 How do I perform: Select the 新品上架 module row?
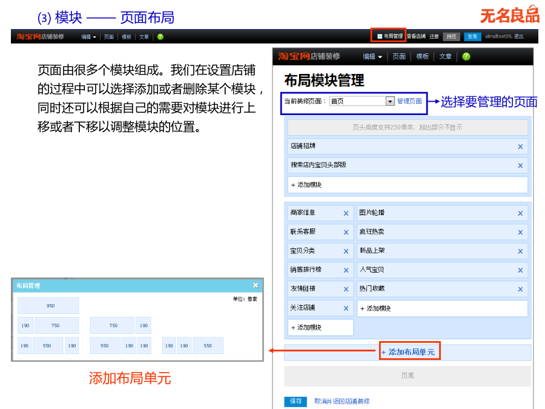point(443,251)
